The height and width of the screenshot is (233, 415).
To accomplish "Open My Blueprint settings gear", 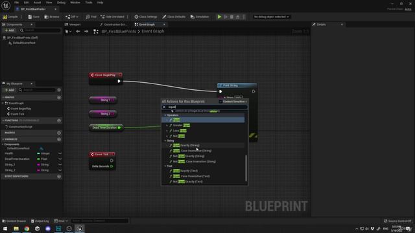I will pyautogui.click(x=59, y=90).
